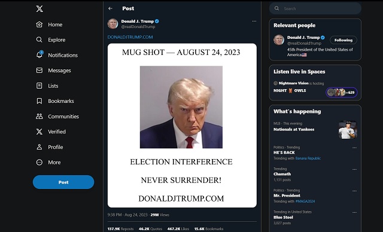Open Messages envelope icon

click(39, 71)
